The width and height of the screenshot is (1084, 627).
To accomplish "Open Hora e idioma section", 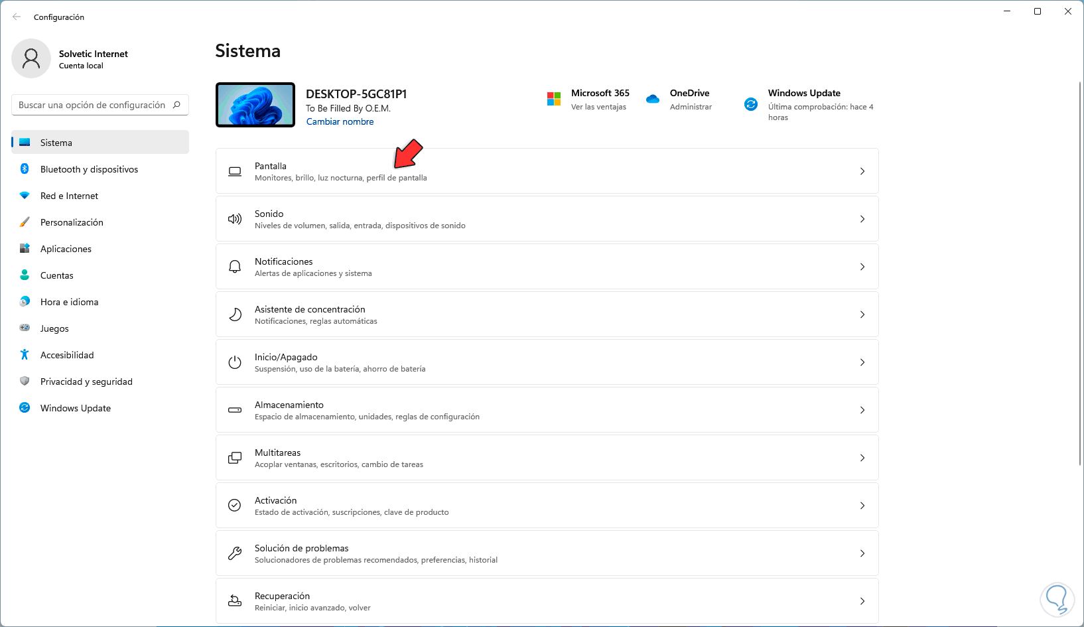I will [100, 302].
